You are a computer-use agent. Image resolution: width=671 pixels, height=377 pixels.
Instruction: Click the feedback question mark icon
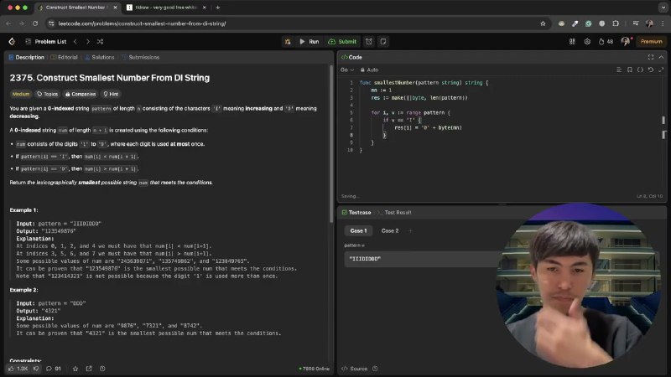[102, 369]
